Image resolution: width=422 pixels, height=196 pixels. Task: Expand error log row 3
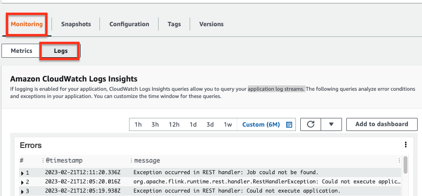(x=22, y=191)
